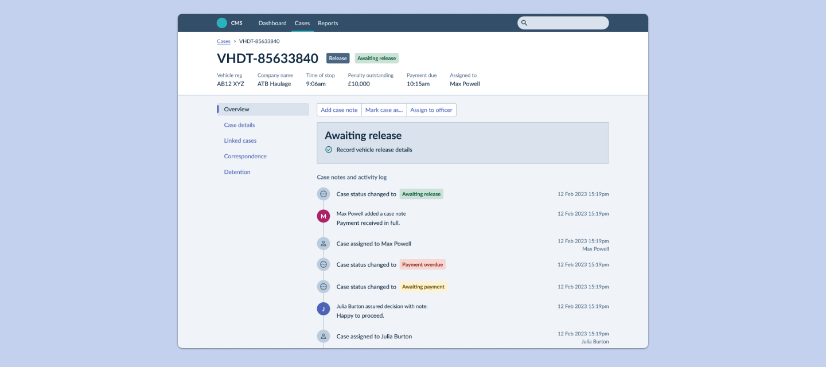Open the Reports nav item
Screen dimensions: 826x367
pyautogui.click(x=328, y=23)
